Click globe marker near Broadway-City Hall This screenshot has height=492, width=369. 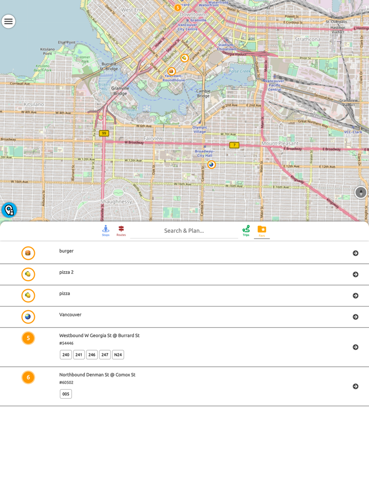point(211,164)
